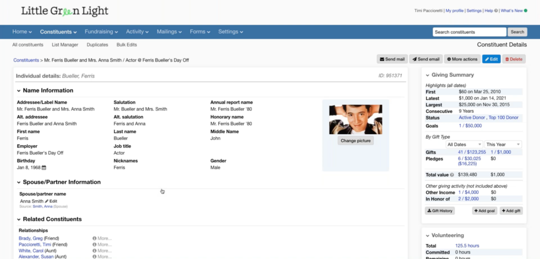Go to Duplicates tab

[98, 45]
